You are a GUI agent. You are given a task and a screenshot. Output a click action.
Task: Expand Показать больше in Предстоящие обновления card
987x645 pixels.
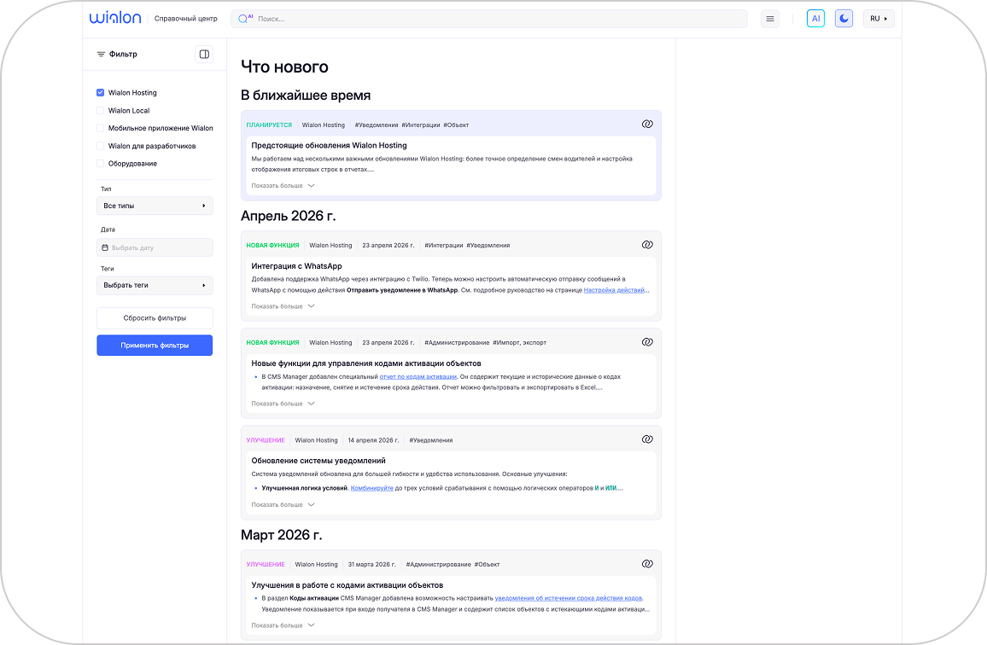coord(283,186)
